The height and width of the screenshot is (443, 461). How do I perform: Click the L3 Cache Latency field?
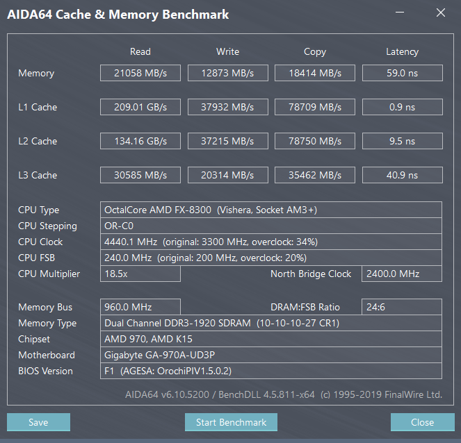[402, 175]
